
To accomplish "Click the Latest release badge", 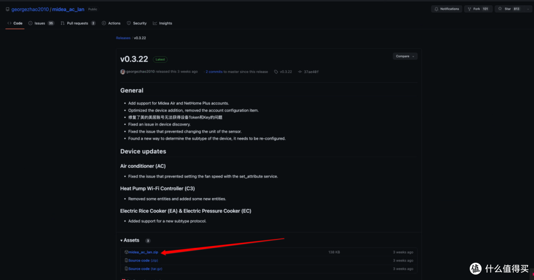I will coord(160,60).
